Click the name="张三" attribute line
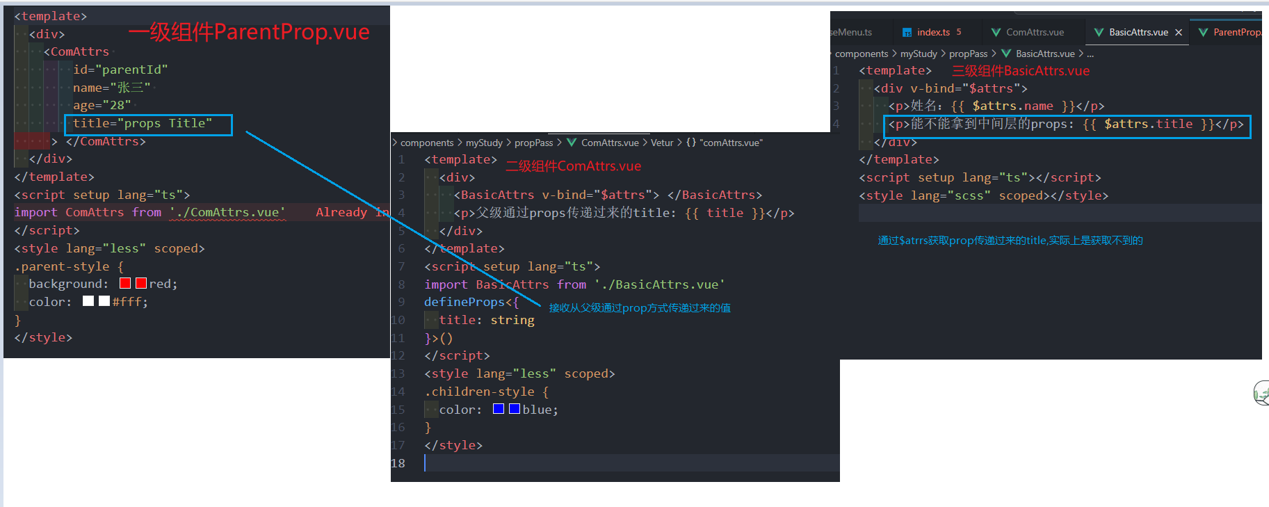Viewport: 1269px width, 507px height. pos(112,88)
